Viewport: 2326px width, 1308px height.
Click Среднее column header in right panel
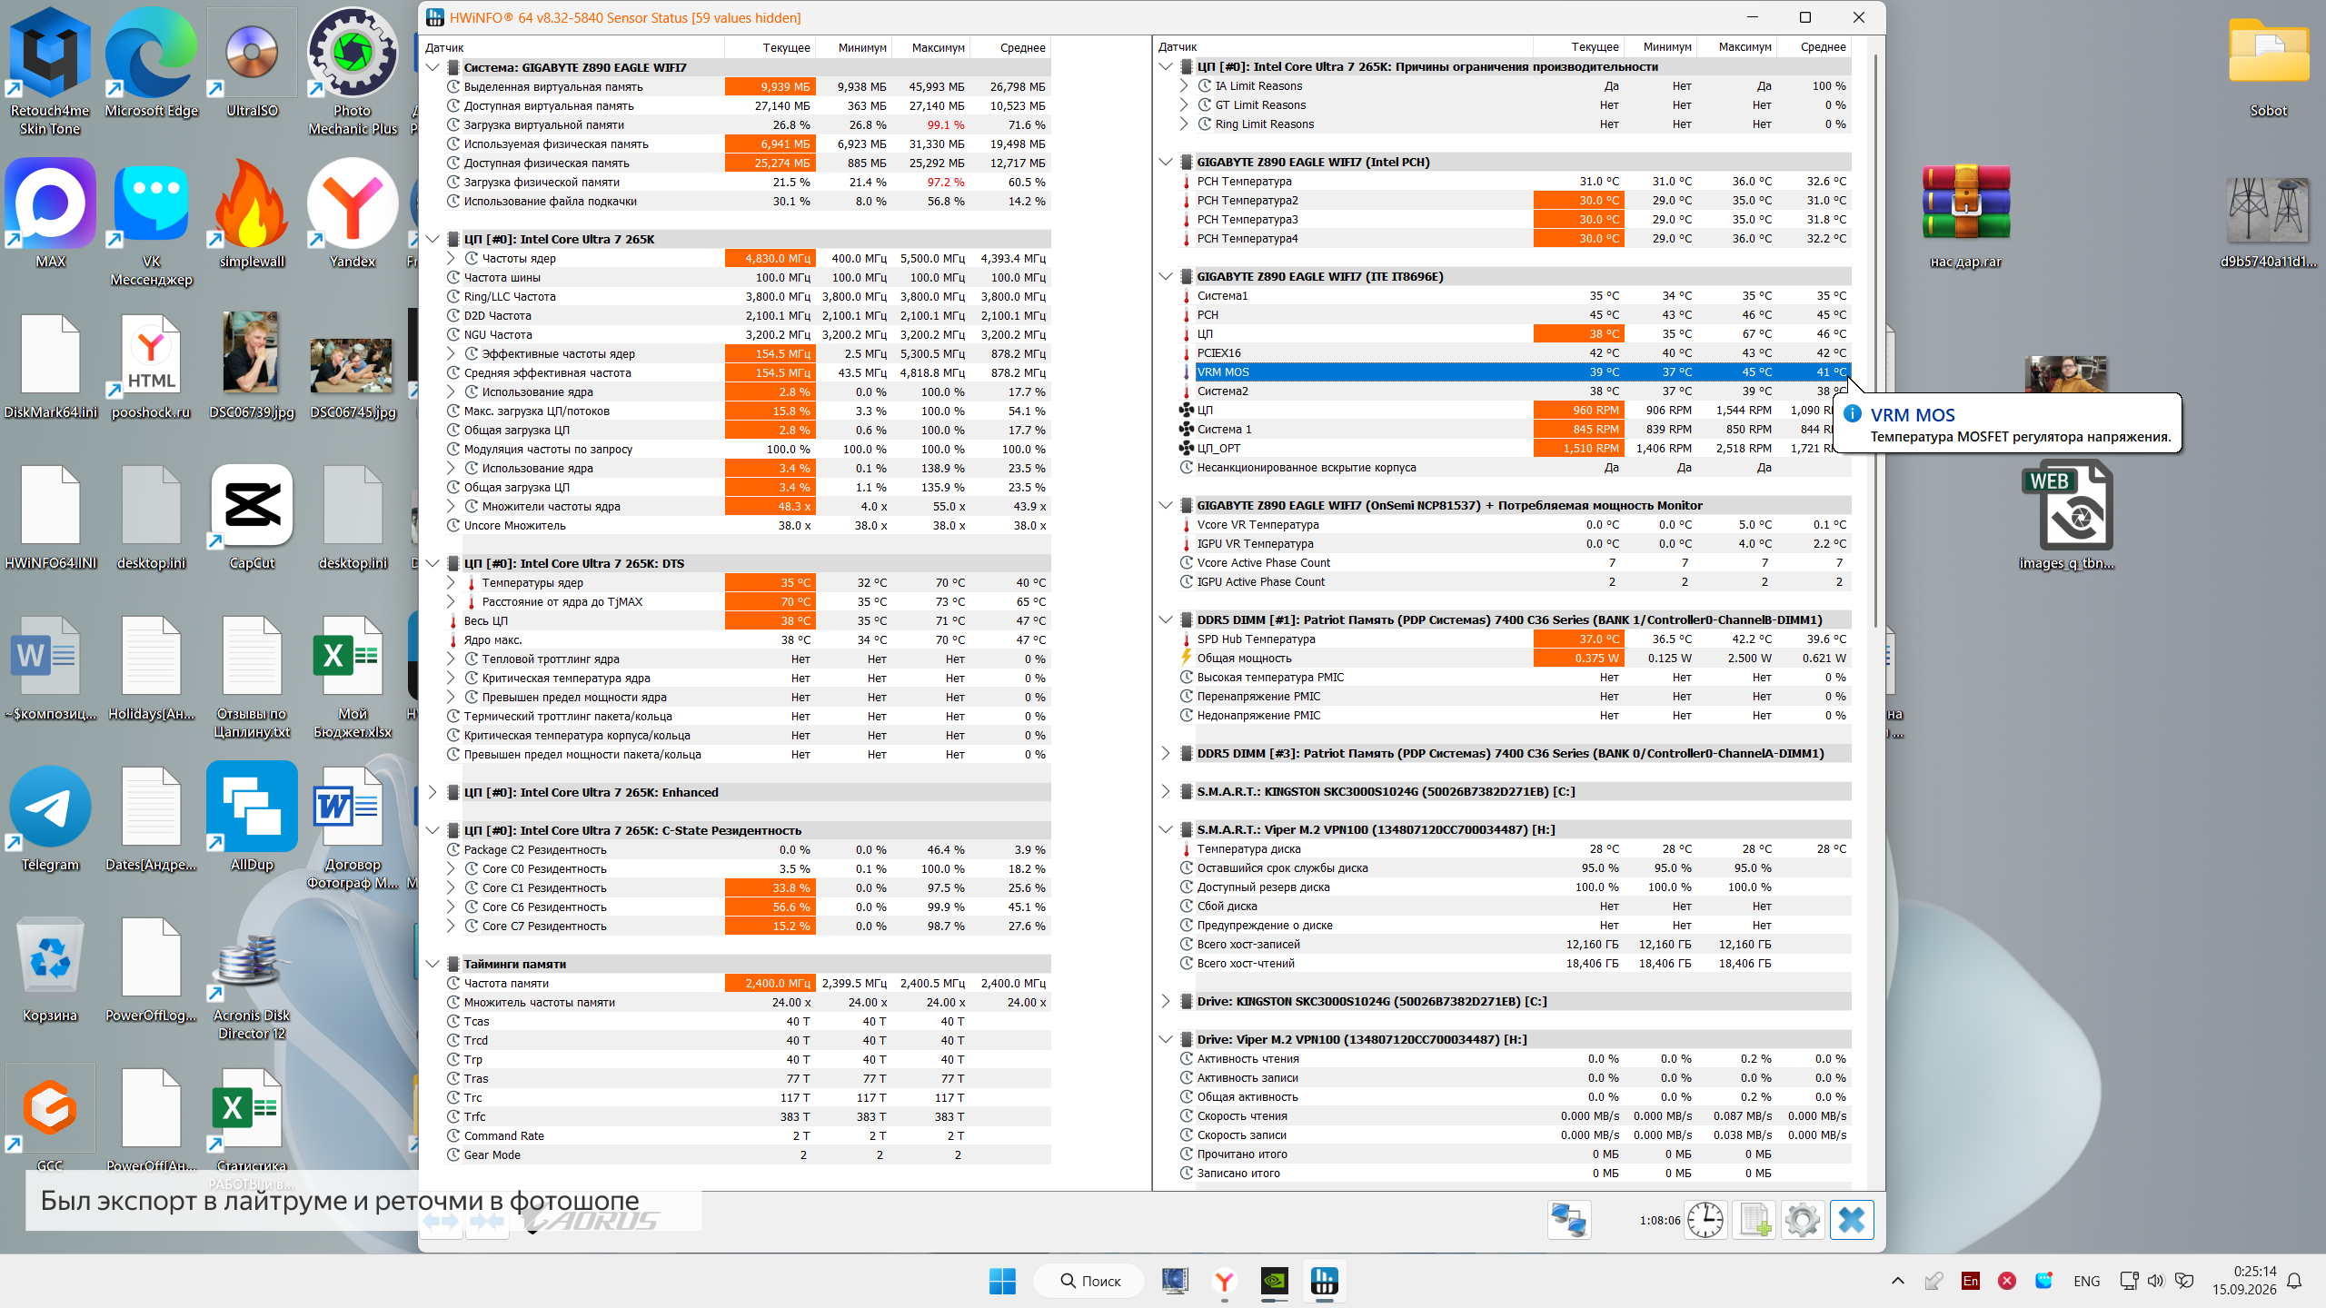(1814, 46)
